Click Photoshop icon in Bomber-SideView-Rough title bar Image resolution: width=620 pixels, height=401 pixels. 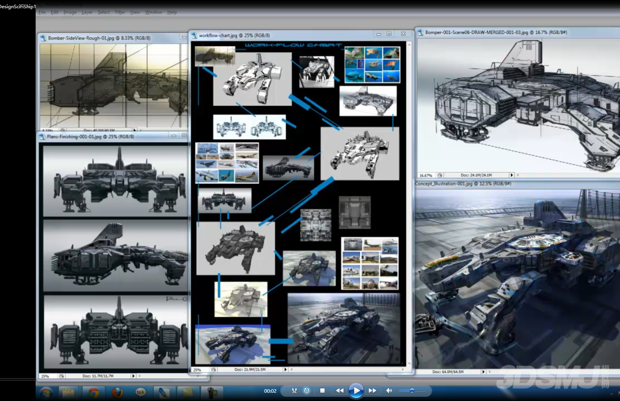click(x=43, y=38)
